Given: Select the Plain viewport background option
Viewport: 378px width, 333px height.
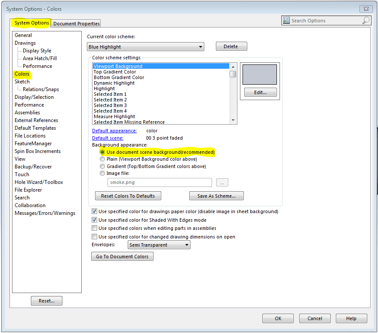Looking at the screenshot, I should point(102,159).
